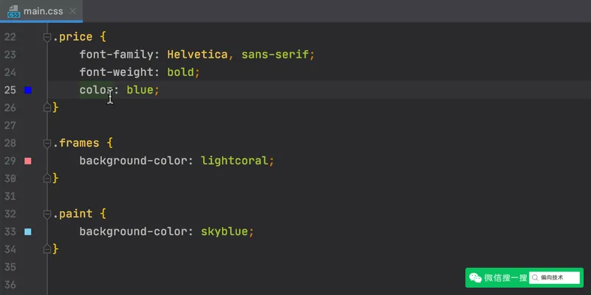The width and height of the screenshot is (591, 295).
Task: Collapse the .frames rule fold marker
Action: tap(47, 143)
